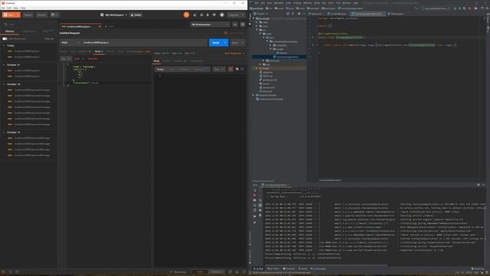The height and width of the screenshot is (276, 490).
Task: Click the orange sync icon in Postman header
Action: [186, 15]
